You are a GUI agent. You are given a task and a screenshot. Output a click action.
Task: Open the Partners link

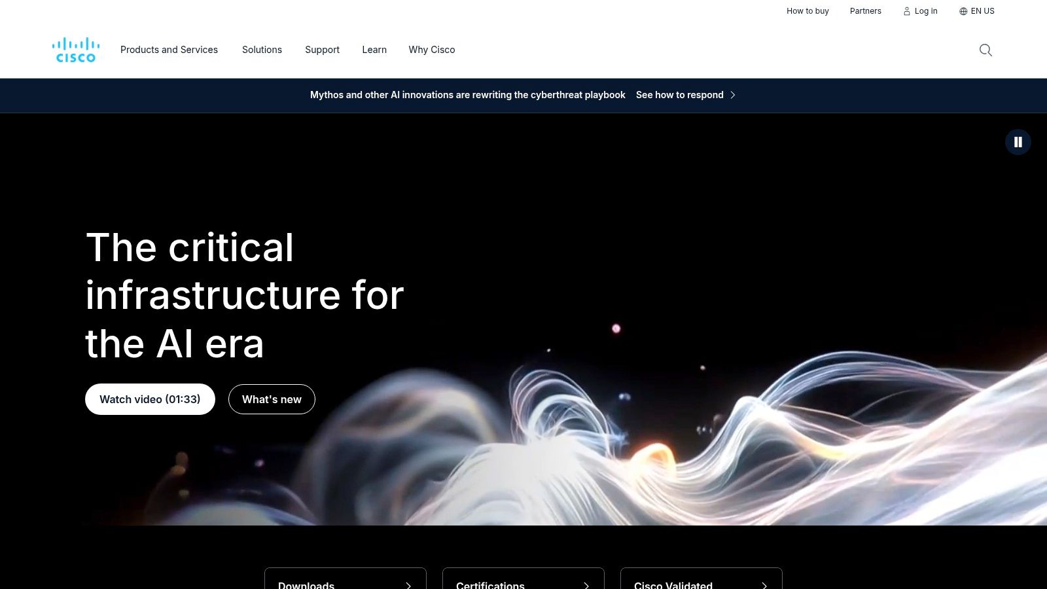click(866, 11)
